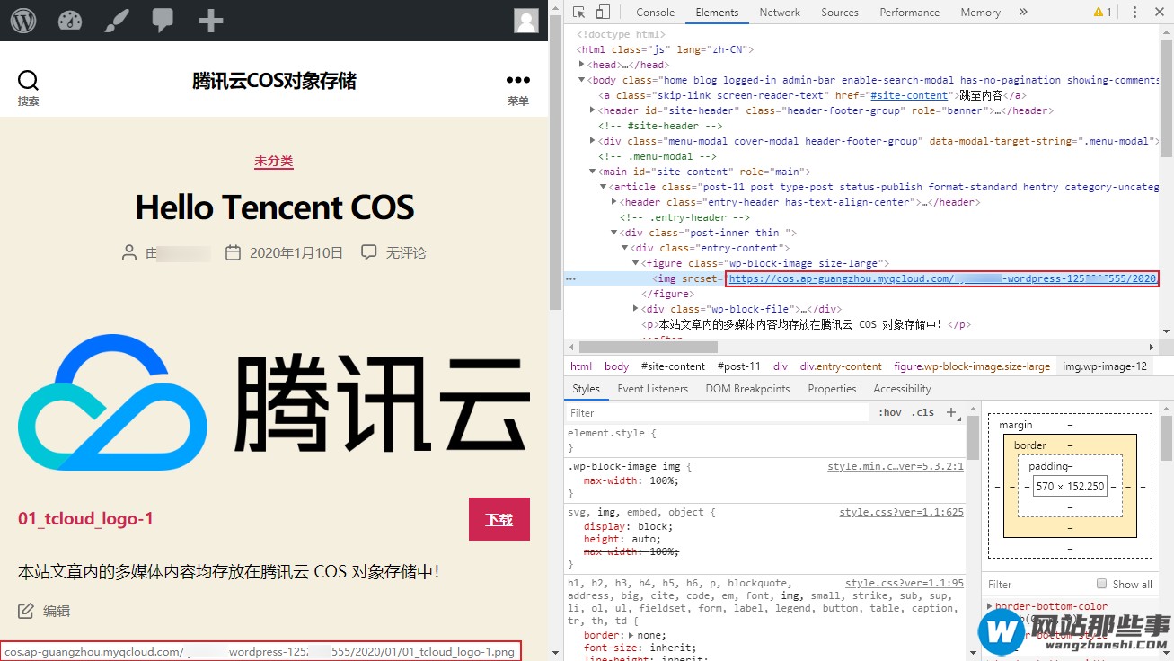Check the Show all checkbox
The image size is (1174, 661).
pyautogui.click(x=1102, y=584)
